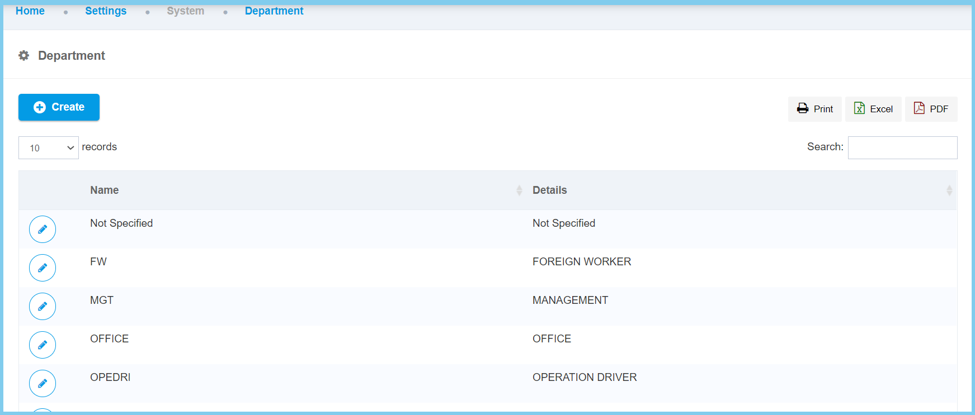Create a new department
Screen dimensions: 975x415
pyautogui.click(x=59, y=107)
